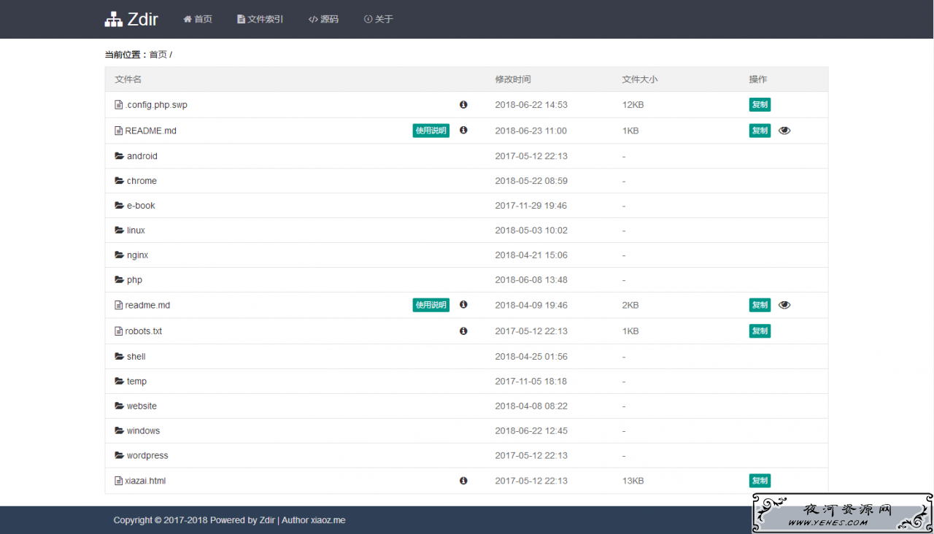Preview README.md with the eye icon
Viewport: 934px width, 534px height.
click(x=784, y=131)
